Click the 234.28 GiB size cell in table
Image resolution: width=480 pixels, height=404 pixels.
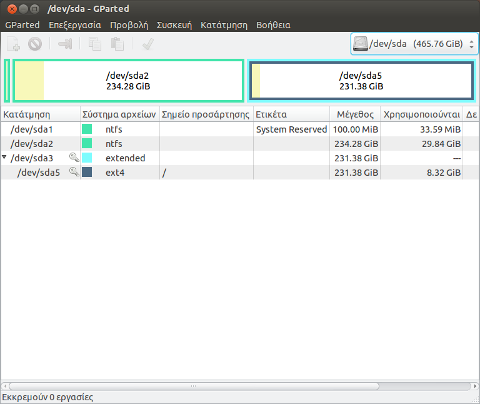356,144
